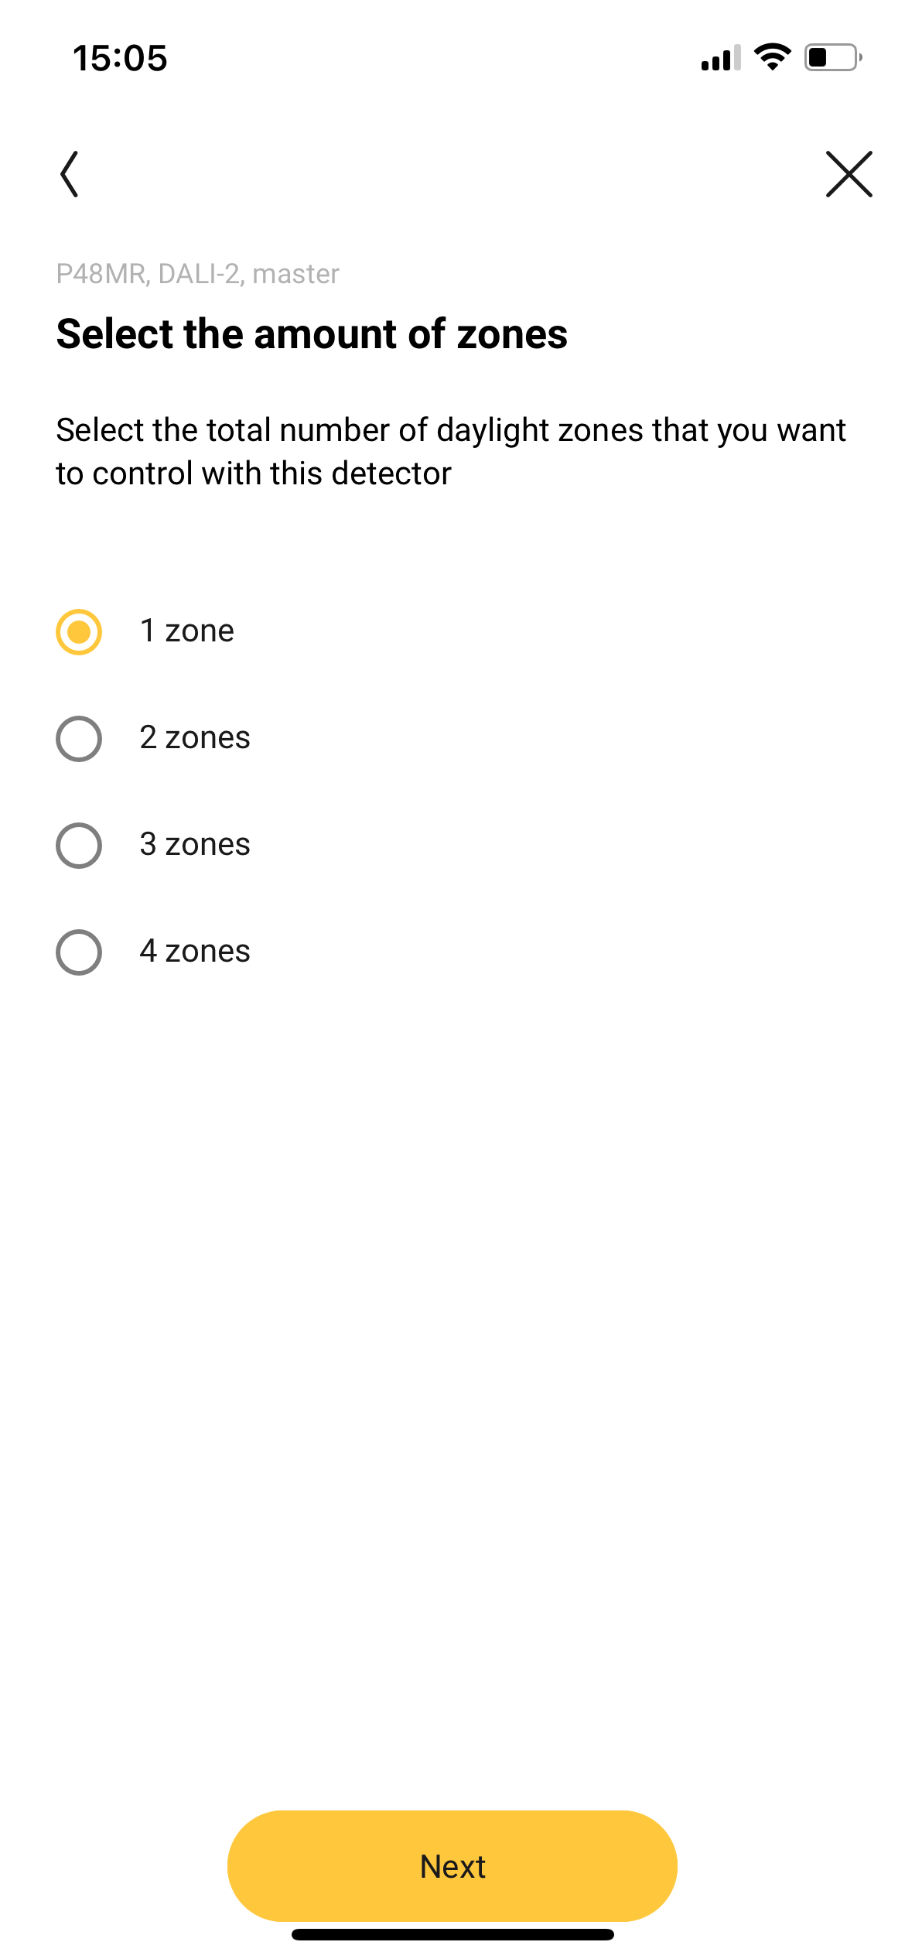Tap the 15:05 clock in status bar
Screen dimensions: 905x1959
tap(120, 59)
